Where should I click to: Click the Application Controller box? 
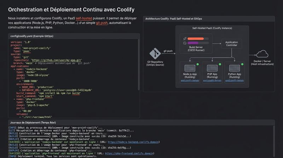pos(232,43)
